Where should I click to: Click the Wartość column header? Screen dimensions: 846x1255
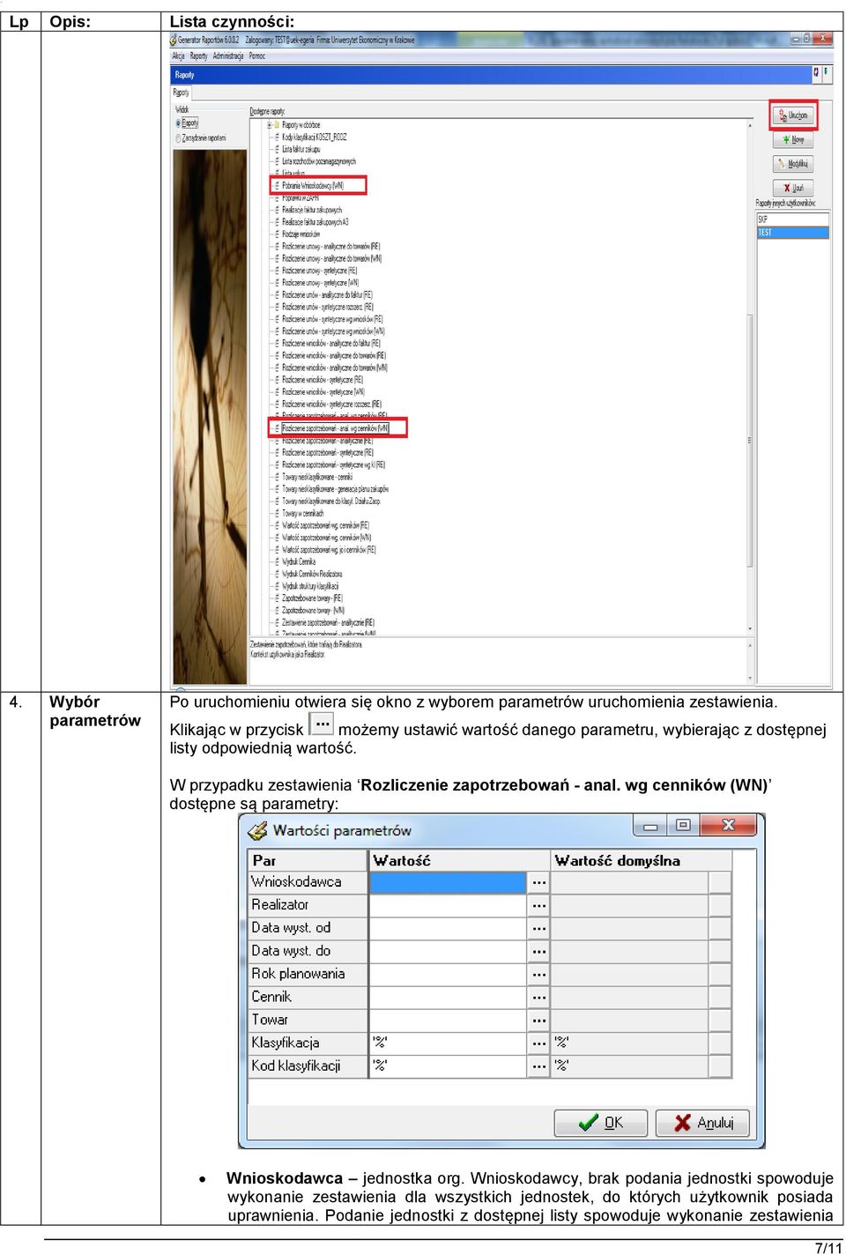(459, 860)
